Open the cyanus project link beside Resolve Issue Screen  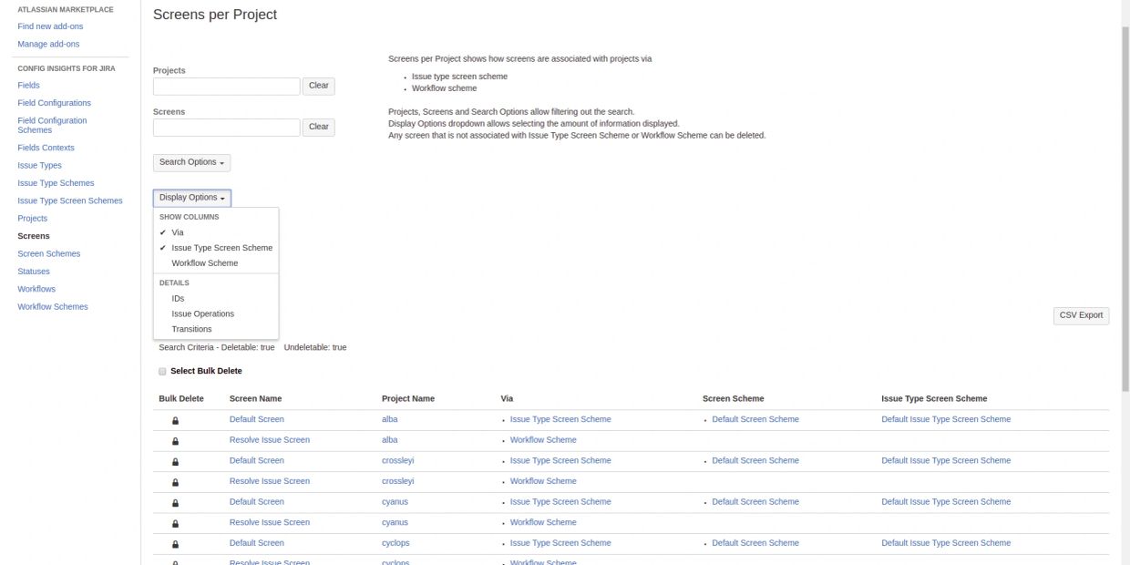tap(395, 522)
